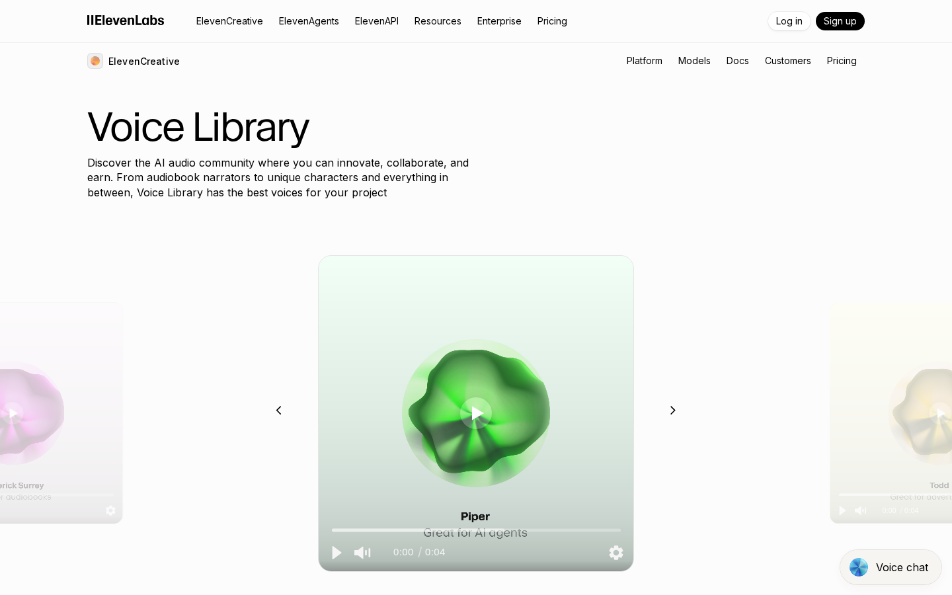
Task: Click the ElevenLabs logo
Action: coord(126,20)
